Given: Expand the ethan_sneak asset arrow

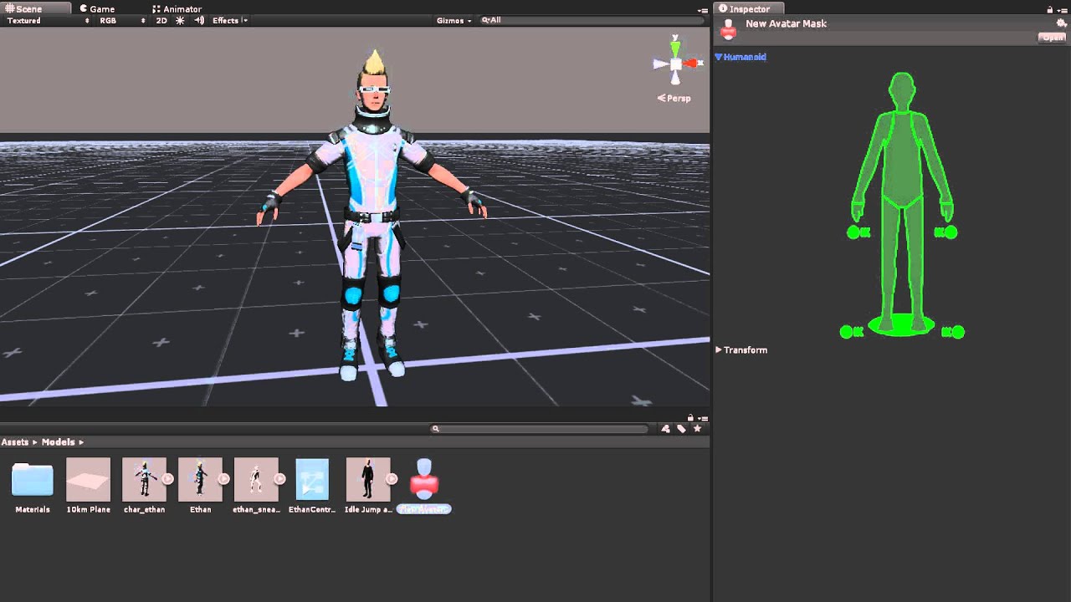Looking at the screenshot, I should 280,479.
